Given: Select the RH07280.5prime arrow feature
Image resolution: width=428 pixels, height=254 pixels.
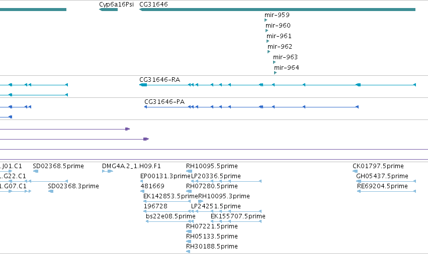Looking at the screenshot, I should coord(189,191).
